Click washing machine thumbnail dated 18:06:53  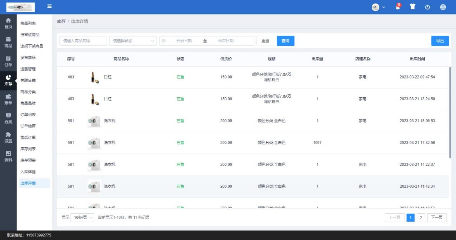(x=94, y=121)
